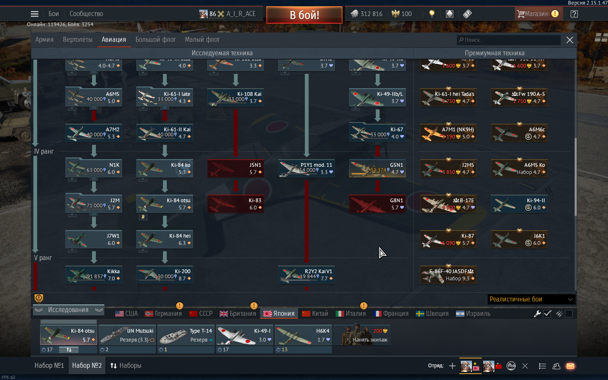The width and height of the screenshot is (608, 380).
Task: Open the Бои menu
Action: tap(54, 14)
